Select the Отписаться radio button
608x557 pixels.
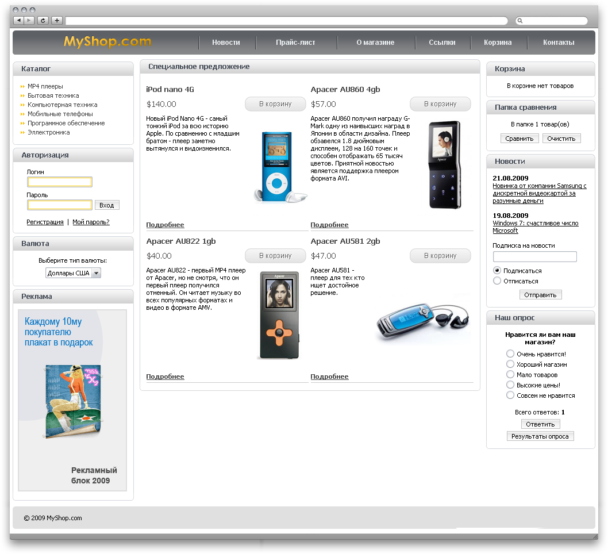click(x=497, y=281)
